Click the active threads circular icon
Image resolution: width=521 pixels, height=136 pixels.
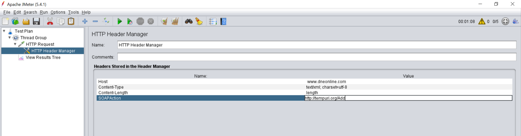point(505,21)
